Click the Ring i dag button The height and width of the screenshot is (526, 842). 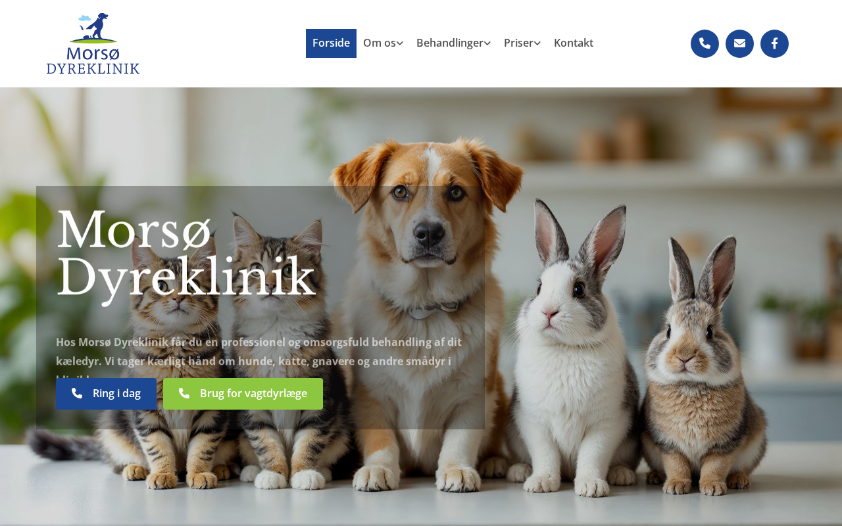pos(106,394)
